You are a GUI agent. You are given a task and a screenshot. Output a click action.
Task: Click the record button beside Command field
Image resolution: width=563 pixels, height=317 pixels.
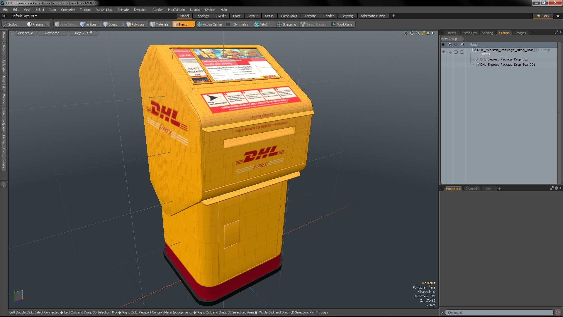point(558,313)
